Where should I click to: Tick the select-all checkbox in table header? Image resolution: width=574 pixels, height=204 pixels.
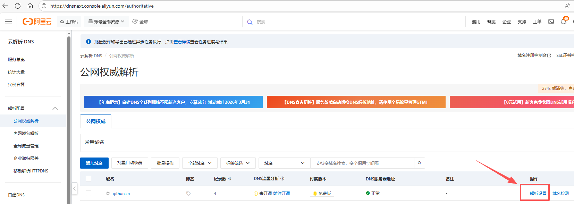(x=88, y=179)
